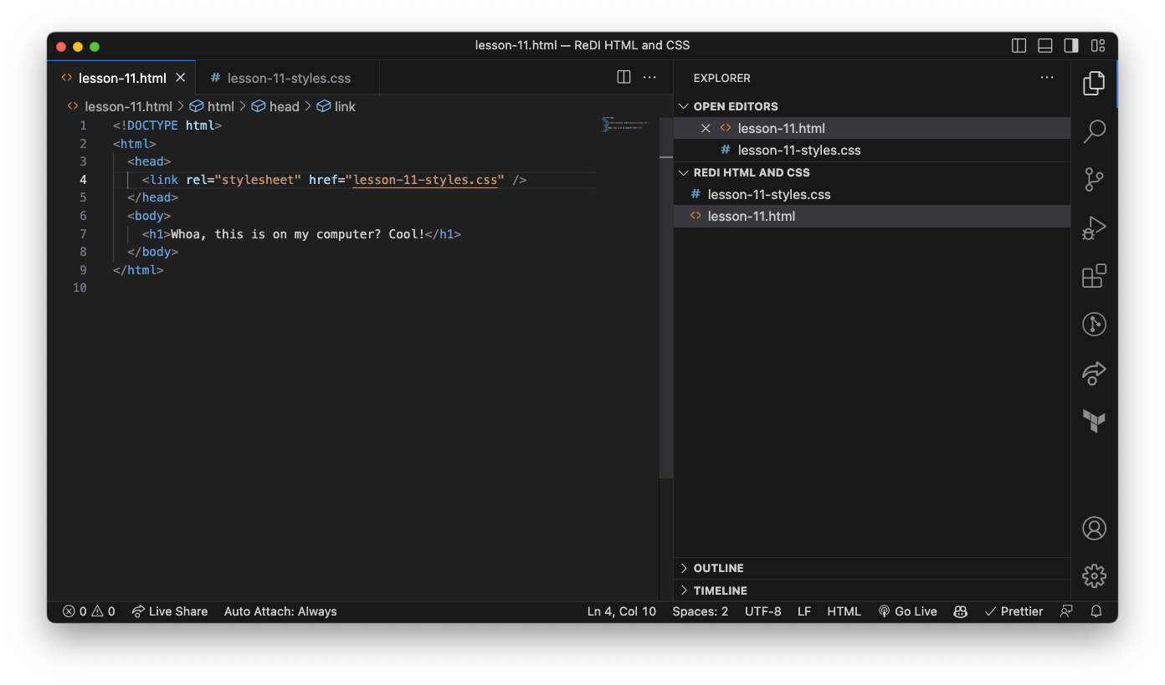
Task: Toggle the secondary side bar layout icon
Action: (x=1070, y=45)
